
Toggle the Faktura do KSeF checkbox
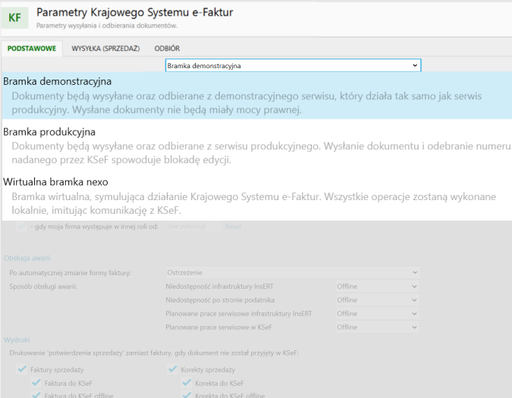(36, 384)
